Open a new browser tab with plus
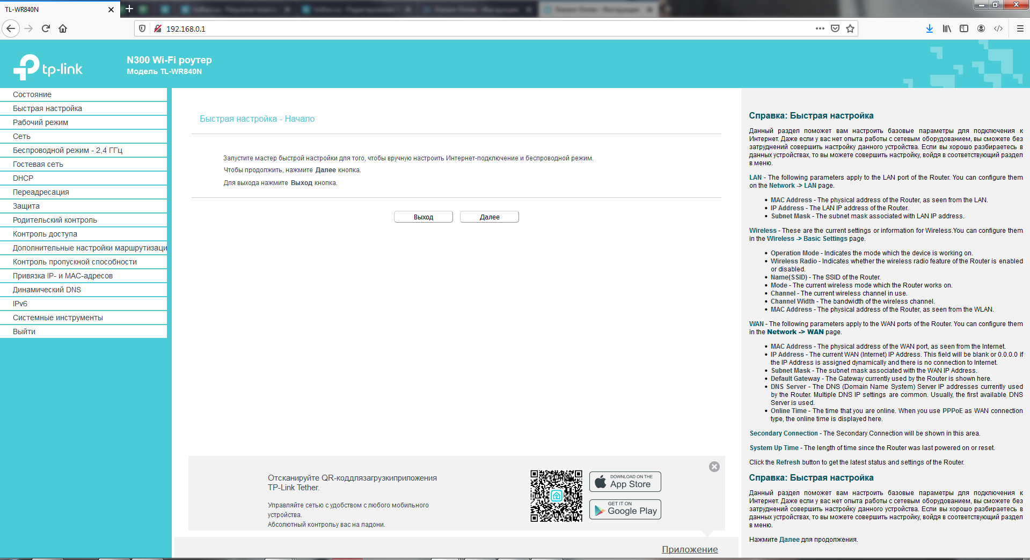Screen dimensions: 1030x560 click(x=129, y=9)
